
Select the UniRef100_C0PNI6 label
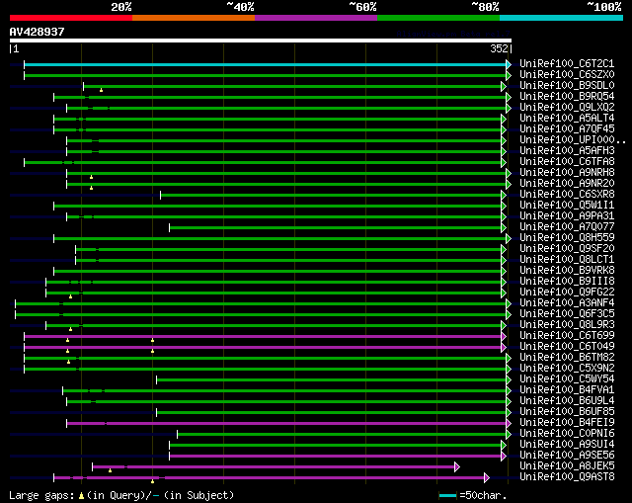coord(567,434)
